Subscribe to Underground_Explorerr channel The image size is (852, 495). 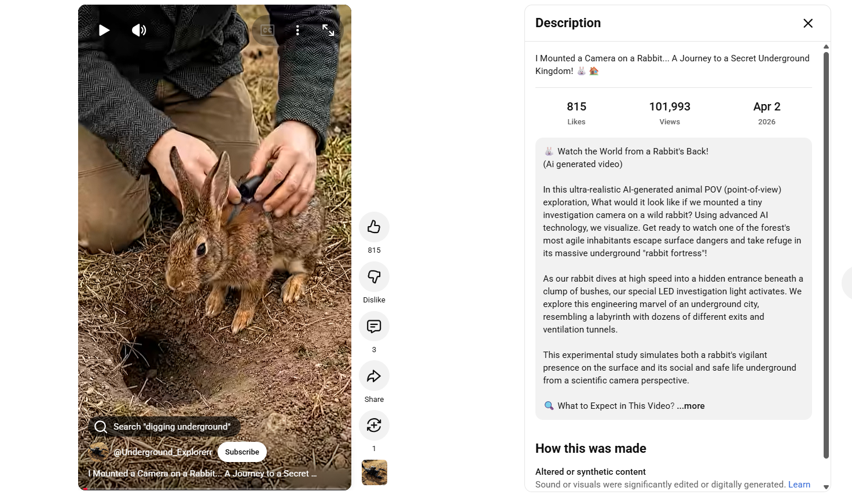coord(242,452)
